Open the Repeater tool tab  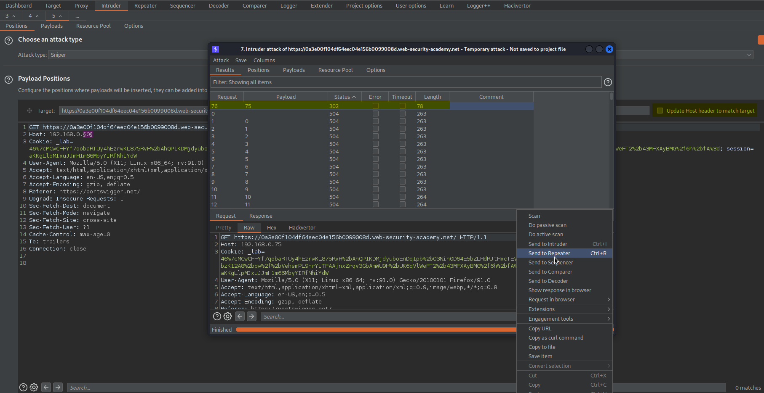pyautogui.click(x=145, y=5)
